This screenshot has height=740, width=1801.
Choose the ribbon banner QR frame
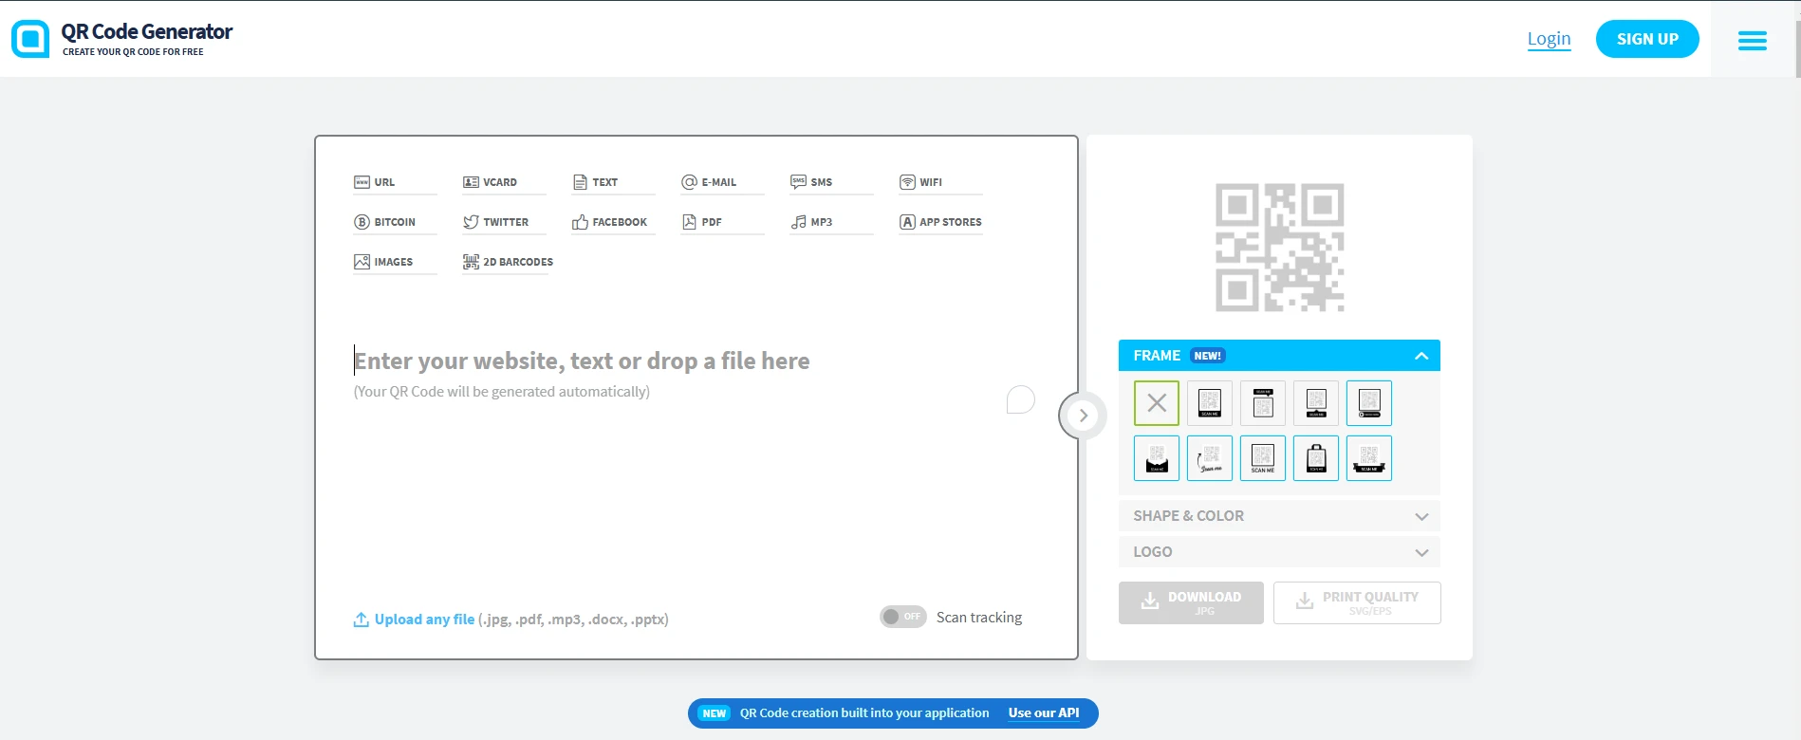[x=1368, y=458]
